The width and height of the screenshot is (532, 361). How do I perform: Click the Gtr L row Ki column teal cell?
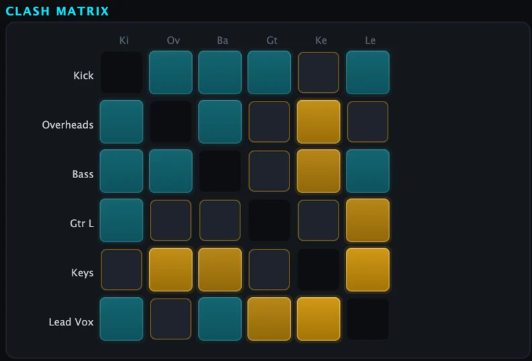pos(122,220)
